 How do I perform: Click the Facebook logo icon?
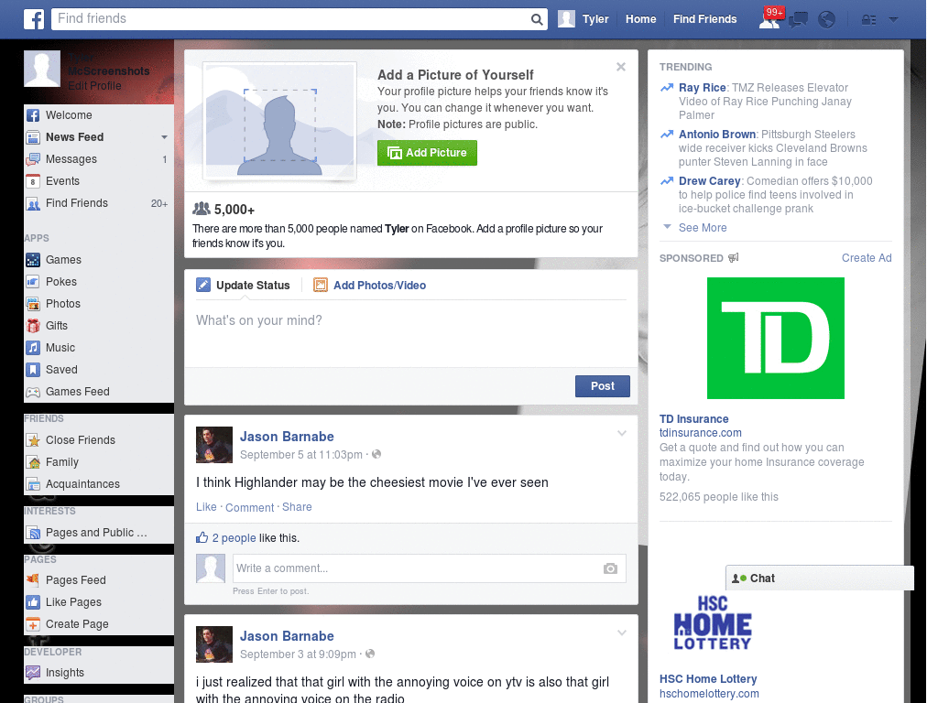click(x=34, y=19)
